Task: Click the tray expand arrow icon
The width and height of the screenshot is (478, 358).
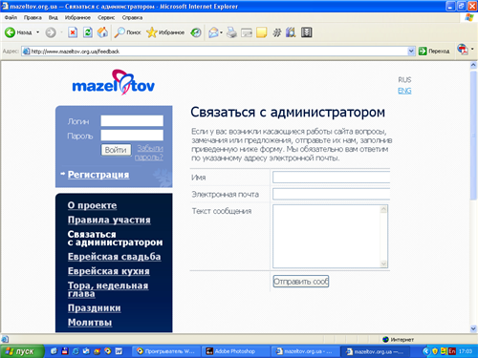Action: point(425,351)
